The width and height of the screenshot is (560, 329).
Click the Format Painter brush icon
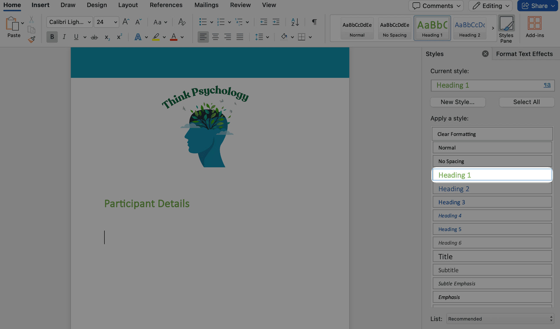pos(32,39)
